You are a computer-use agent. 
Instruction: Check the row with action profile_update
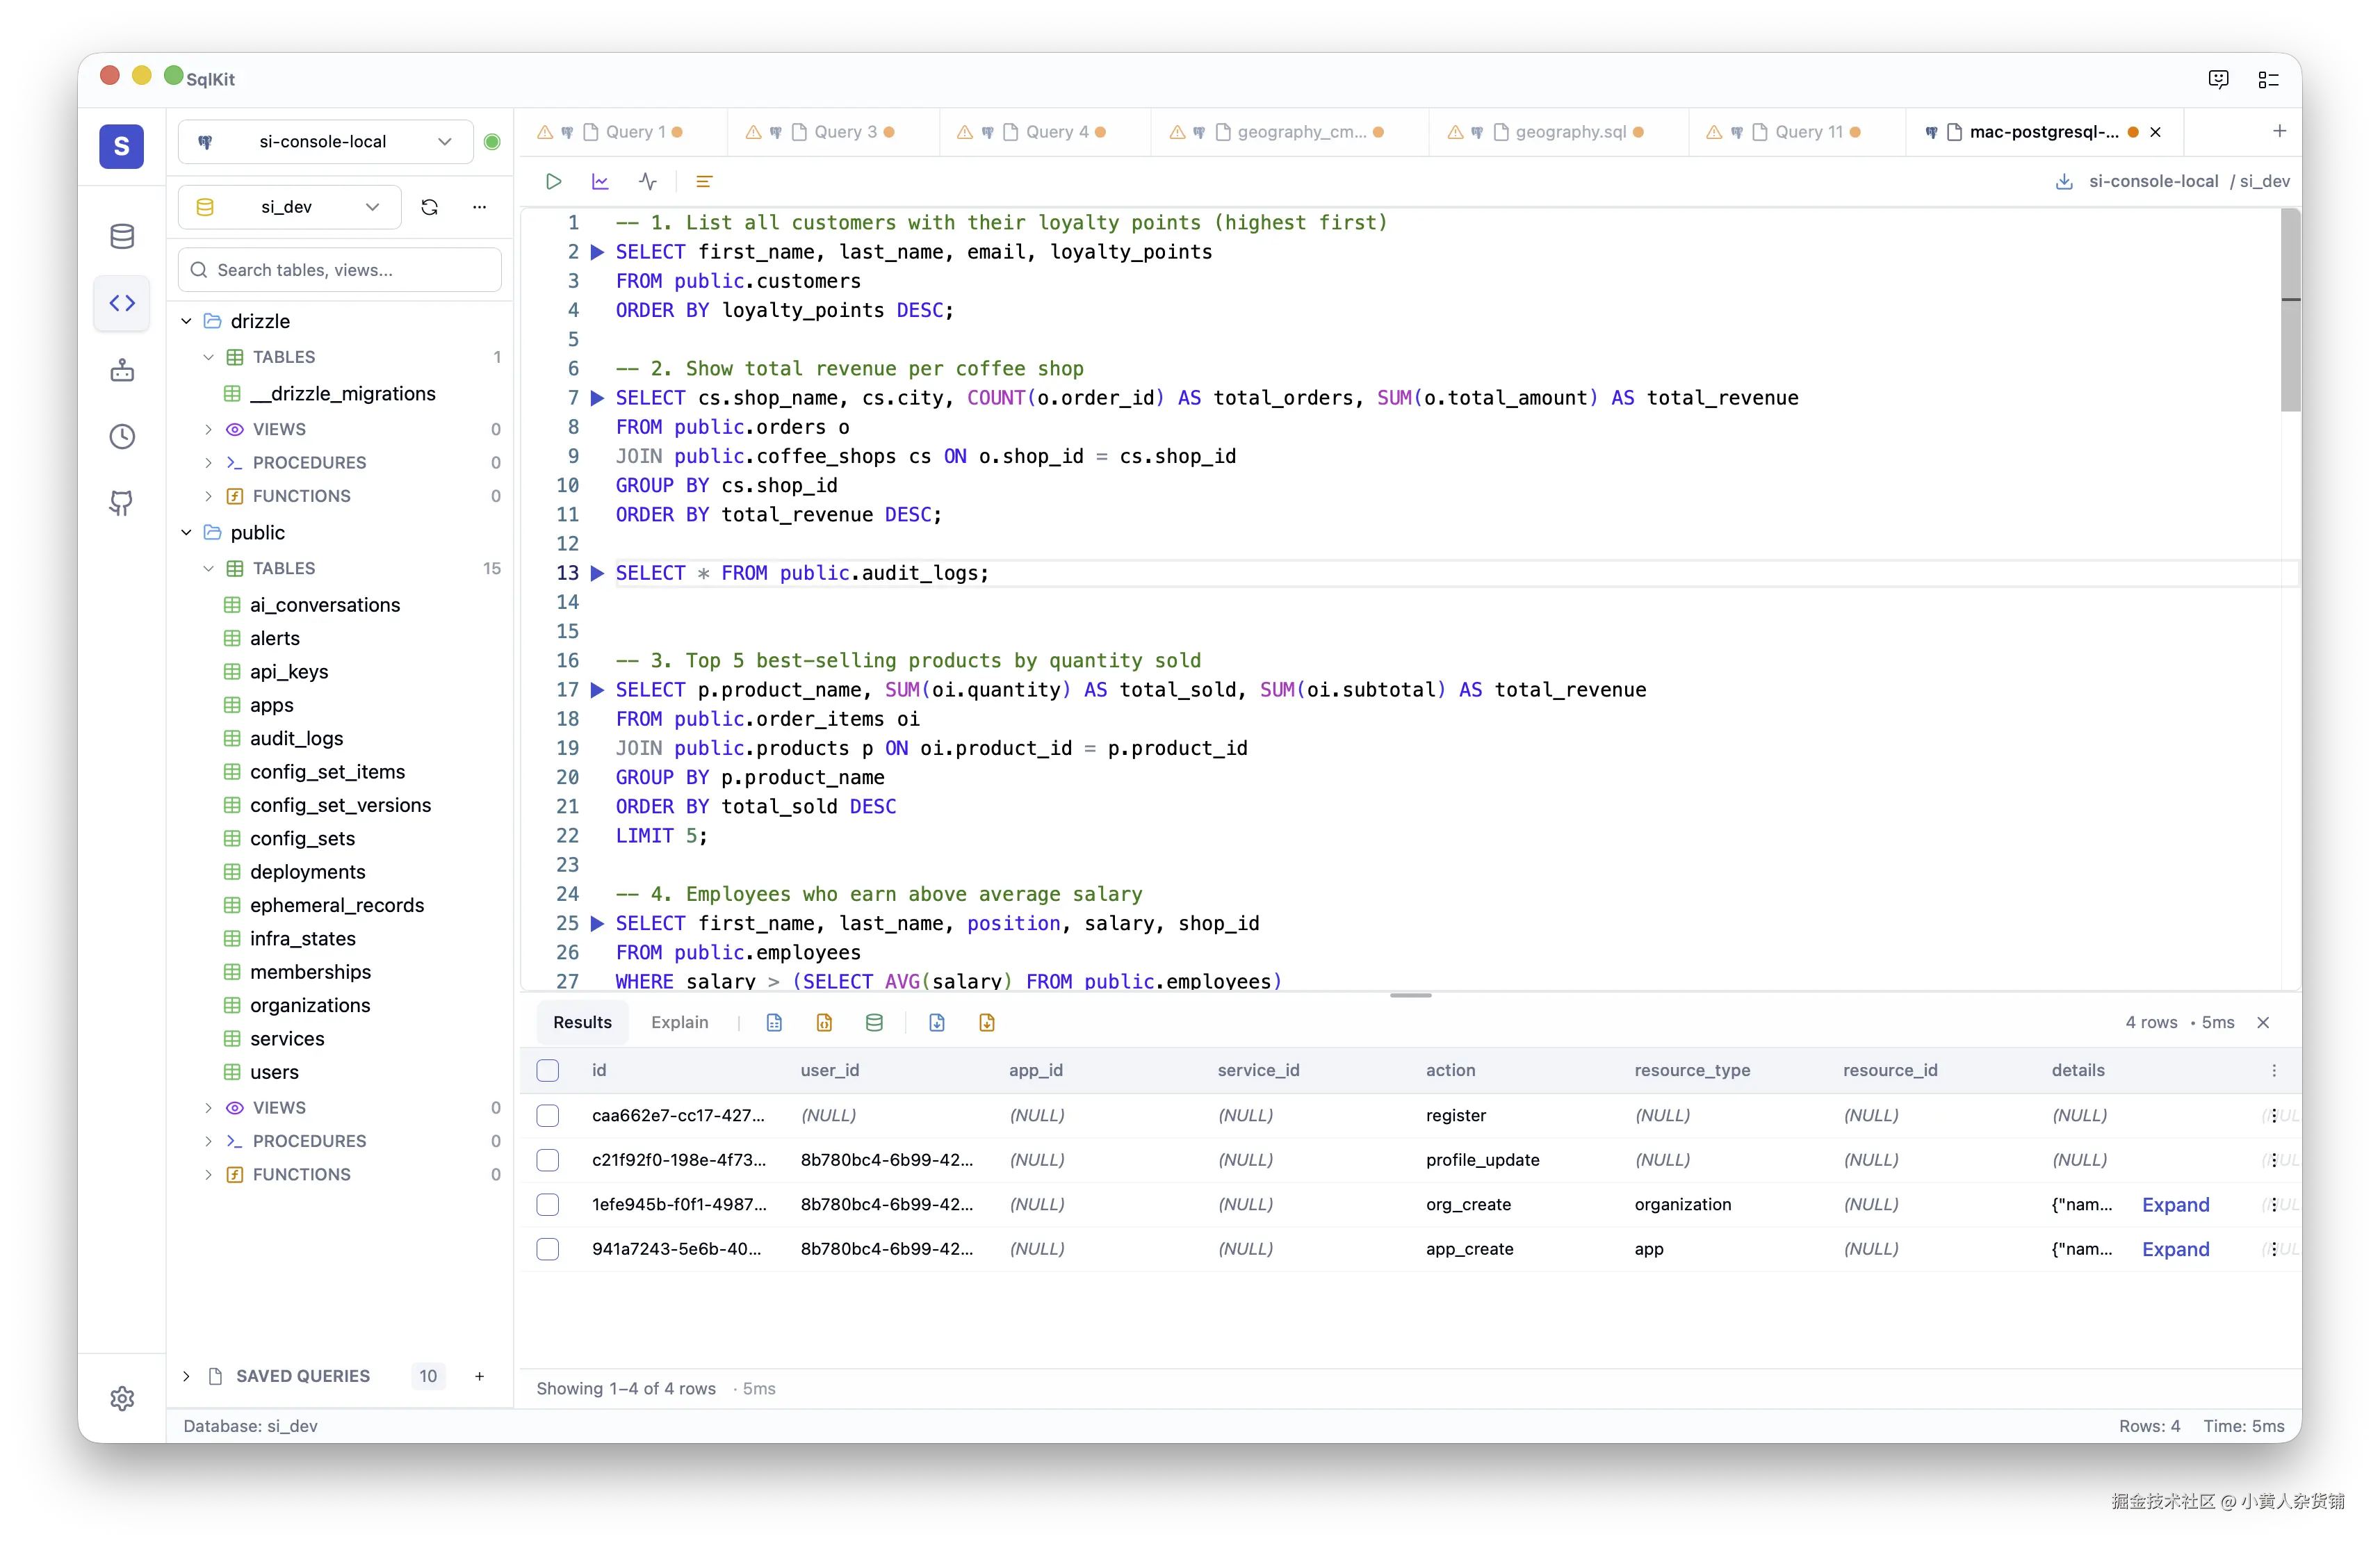pos(548,1160)
